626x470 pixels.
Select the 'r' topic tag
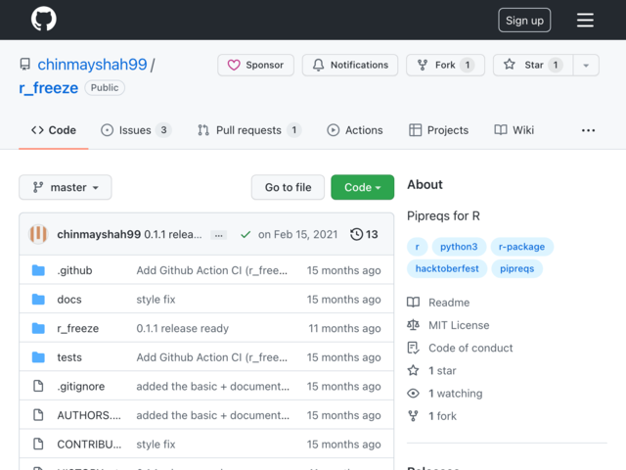[418, 247]
